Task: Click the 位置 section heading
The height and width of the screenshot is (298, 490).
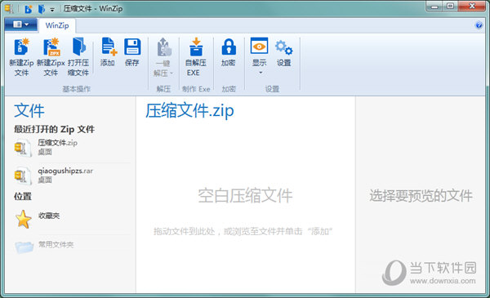Action: click(x=23, y=196)
